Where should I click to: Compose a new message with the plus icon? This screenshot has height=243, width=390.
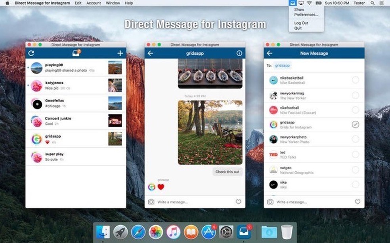pos(119,53)
